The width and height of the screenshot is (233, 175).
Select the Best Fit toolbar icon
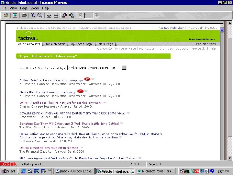[49, 15]
